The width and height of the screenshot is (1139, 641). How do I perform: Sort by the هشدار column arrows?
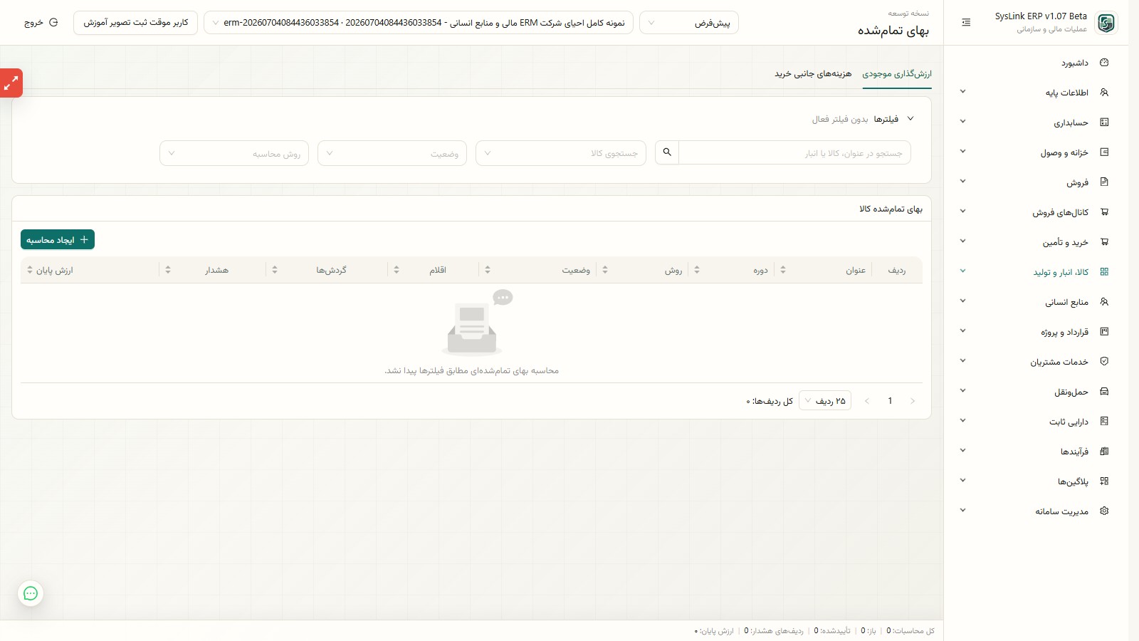coord(168,270)
